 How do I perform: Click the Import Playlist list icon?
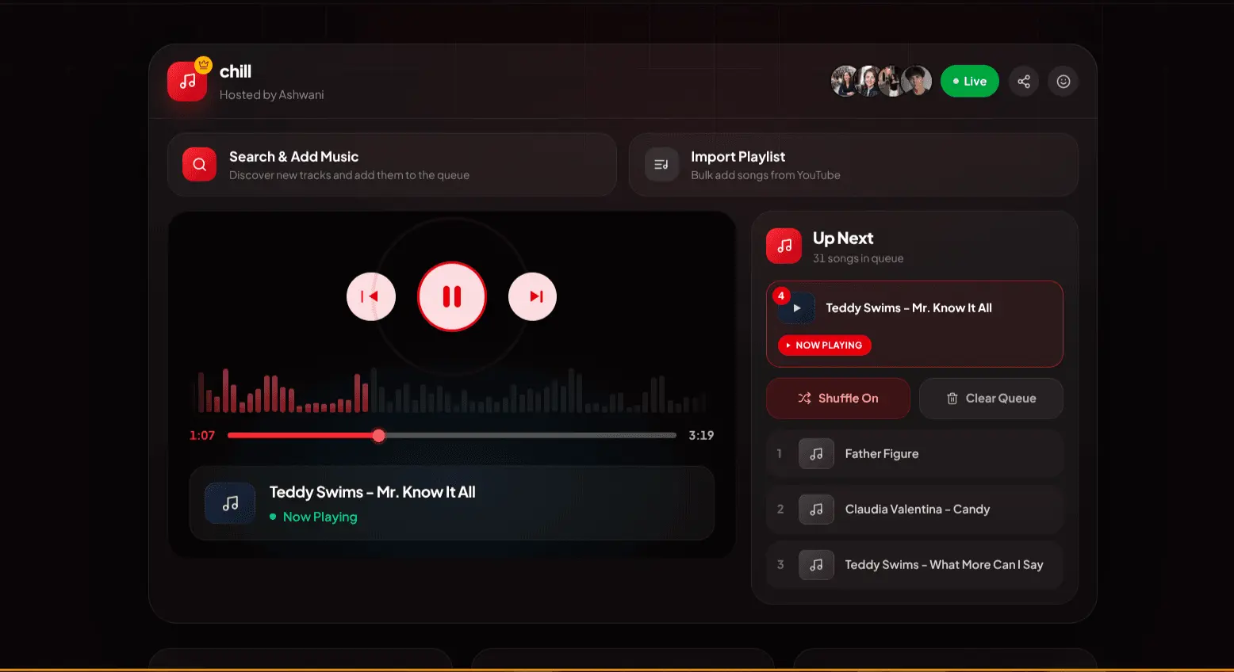click(x=661, y=165)
